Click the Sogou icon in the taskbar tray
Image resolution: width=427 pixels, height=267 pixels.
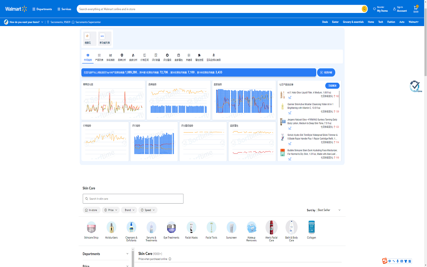click(x=384, y=261)
